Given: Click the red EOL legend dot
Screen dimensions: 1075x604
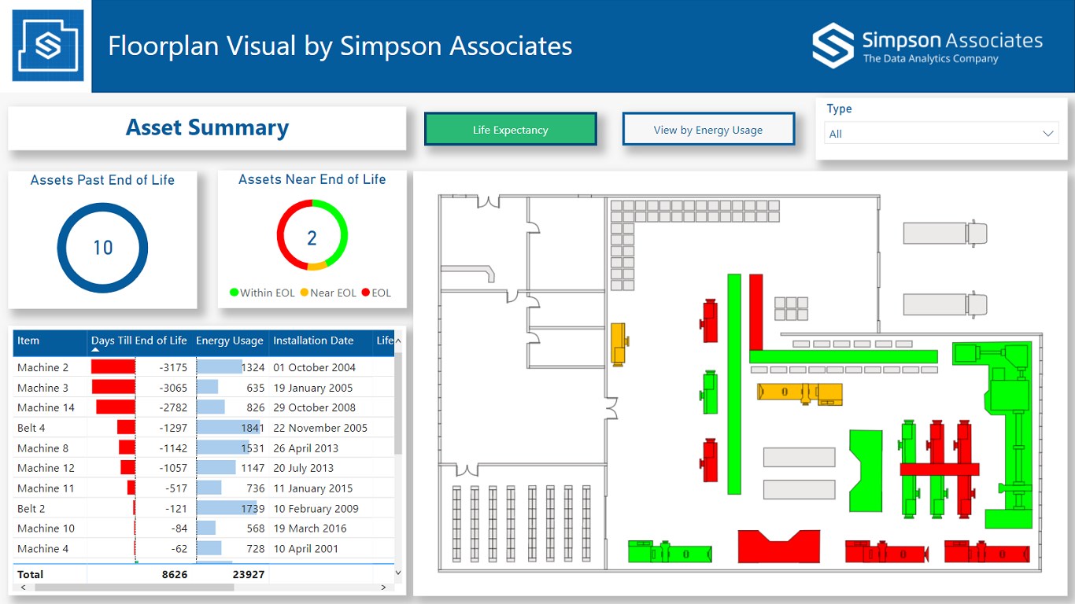Looking at the screenshot, I should pos(366,293).
